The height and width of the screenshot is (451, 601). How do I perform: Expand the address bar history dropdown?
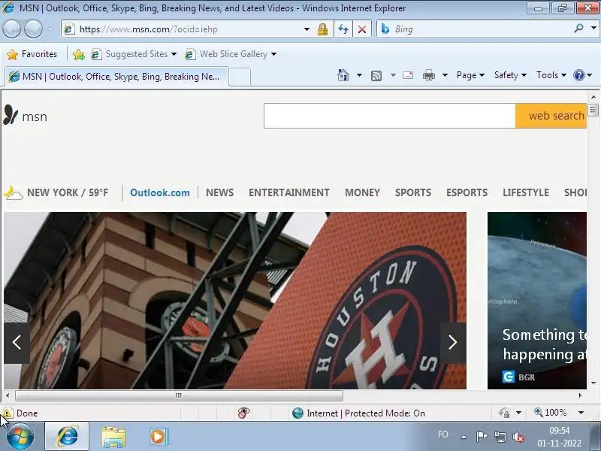click(x=307, y=29)
